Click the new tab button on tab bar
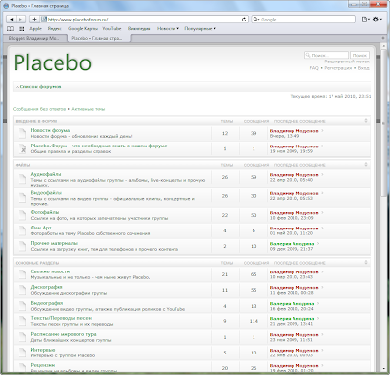Screen dimensions: 390x375 pyautogui.click(x=383, y=38)
